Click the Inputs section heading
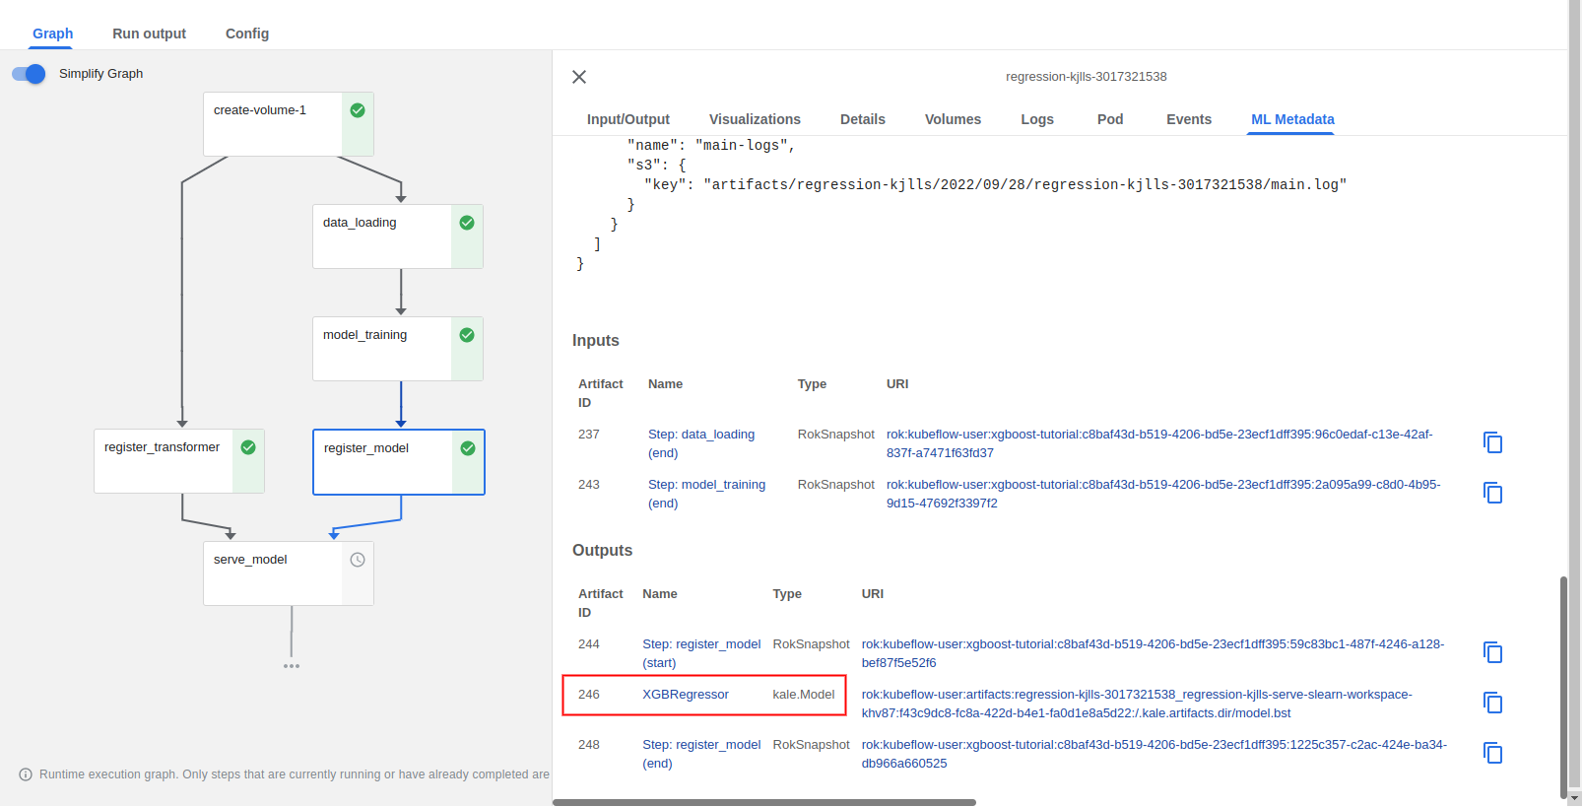The height and width of the screenshot is (807, 1583). coord(596,341)
